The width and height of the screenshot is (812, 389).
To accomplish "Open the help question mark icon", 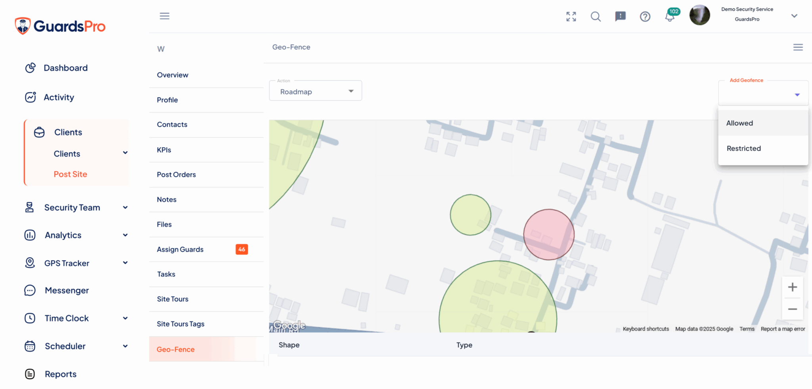I will (x=645, y=17).
